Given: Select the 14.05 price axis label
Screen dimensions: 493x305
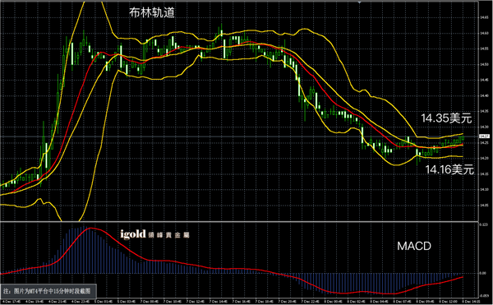Looking at the screenshot, I should (x=484, y=205).
